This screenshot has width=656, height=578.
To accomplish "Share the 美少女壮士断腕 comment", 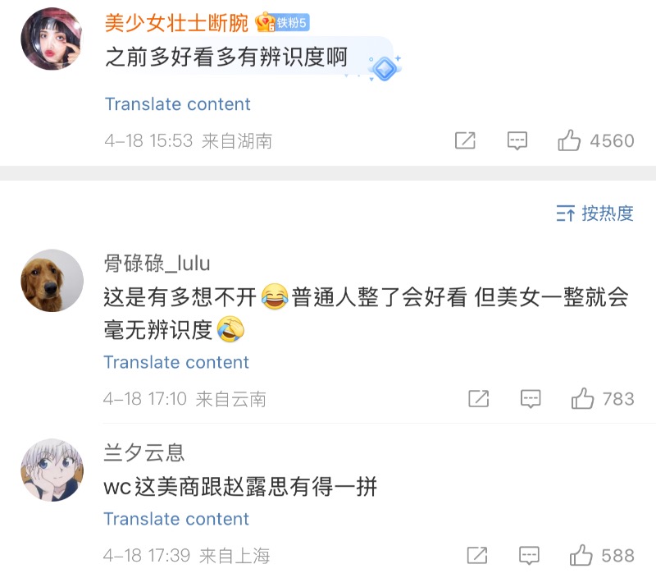I will coord(465,140).
